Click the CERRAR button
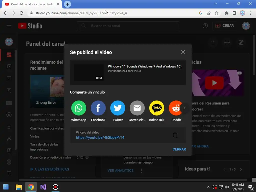The width and height of the screenshot is (256, 192). click(179, 149)
